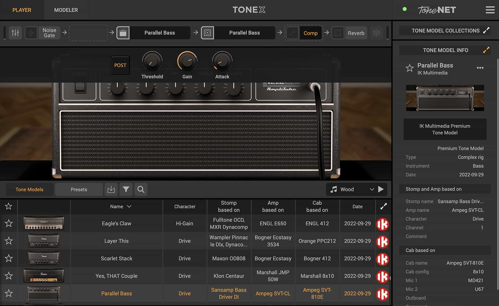Viewport: 499px width, 306px height.
Task: Click the Parallel Bass amp thumbnail in info panel
Action: click(445, 98)
